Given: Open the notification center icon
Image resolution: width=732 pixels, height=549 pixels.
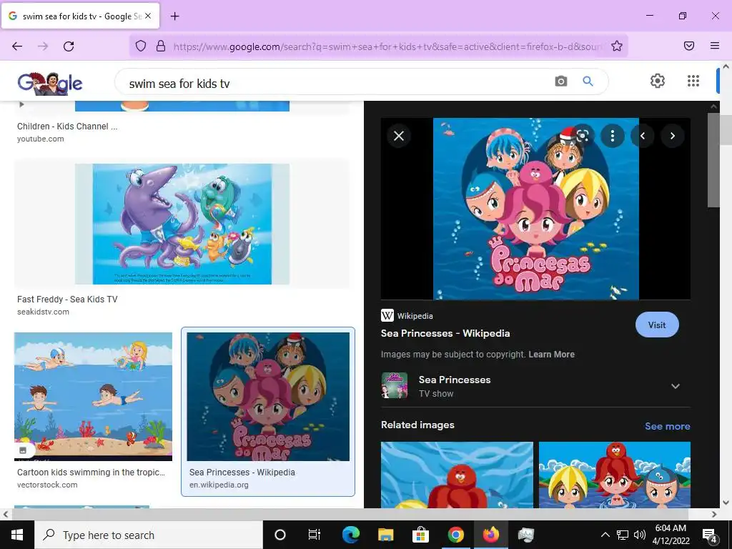Looking at the screenshot, I should 710,535.
